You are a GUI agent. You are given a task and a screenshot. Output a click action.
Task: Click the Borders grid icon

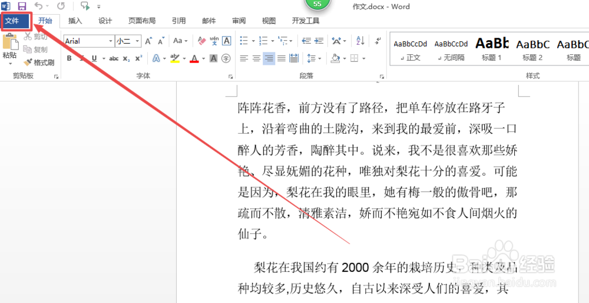point(354,58)
